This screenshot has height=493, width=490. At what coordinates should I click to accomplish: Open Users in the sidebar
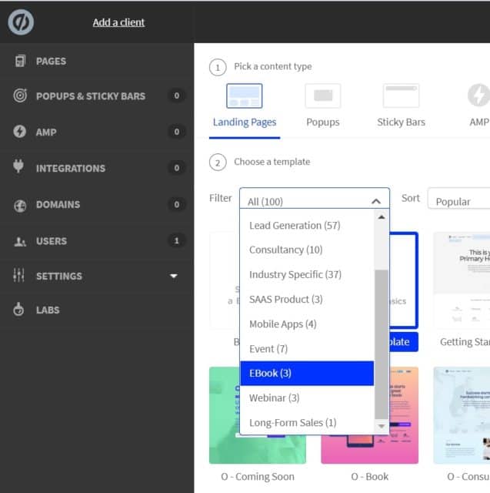click(52, 241)
